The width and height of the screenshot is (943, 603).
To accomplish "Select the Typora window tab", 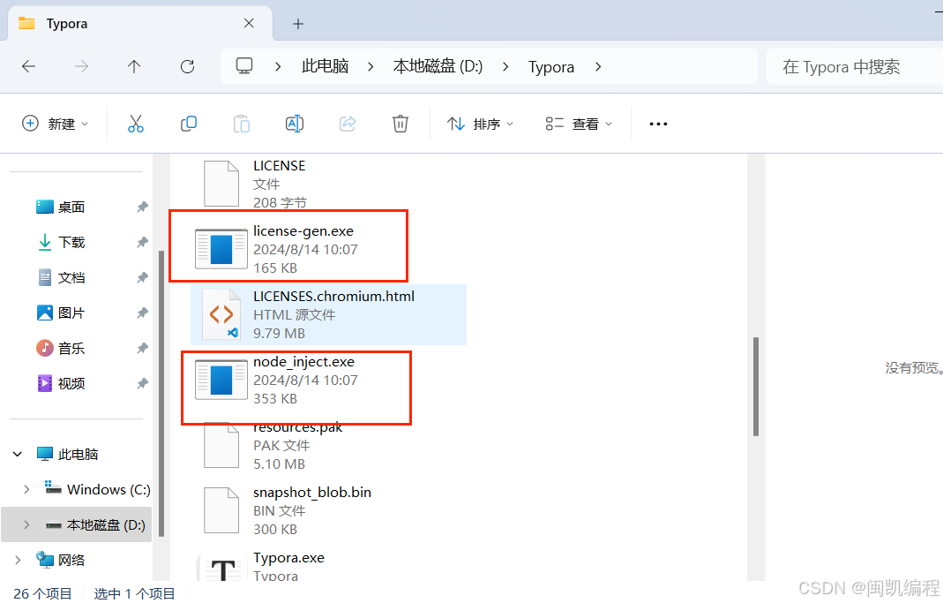I will (139, 24).
